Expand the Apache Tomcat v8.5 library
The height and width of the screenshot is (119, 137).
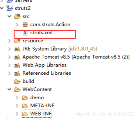[x=9, y=57]
